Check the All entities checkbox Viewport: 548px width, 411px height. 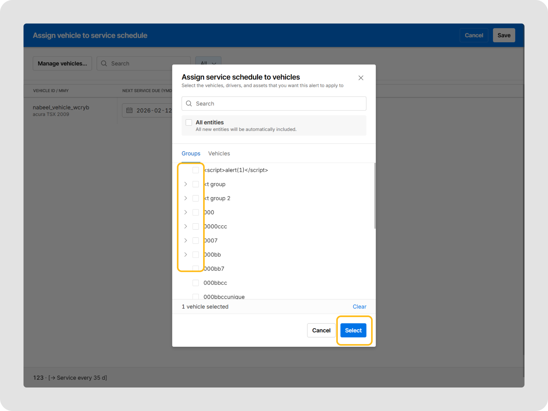pyautogui.click(x=189, y=123)
